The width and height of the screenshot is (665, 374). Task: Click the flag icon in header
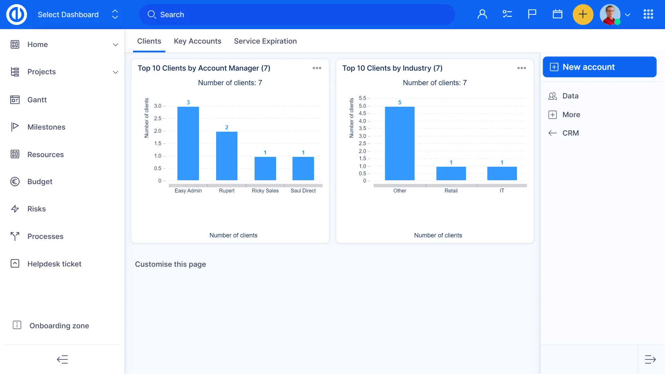coord(532,14)
